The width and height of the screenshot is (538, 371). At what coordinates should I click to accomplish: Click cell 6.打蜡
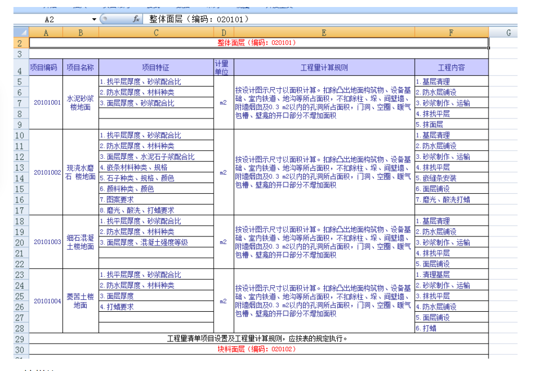point(451,328)
